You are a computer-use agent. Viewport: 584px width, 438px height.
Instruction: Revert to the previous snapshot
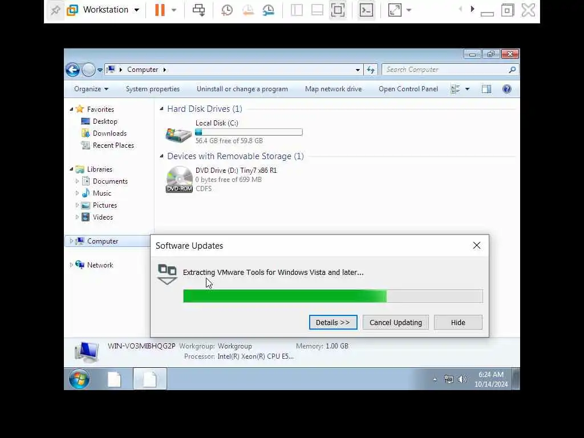[248, 10]
